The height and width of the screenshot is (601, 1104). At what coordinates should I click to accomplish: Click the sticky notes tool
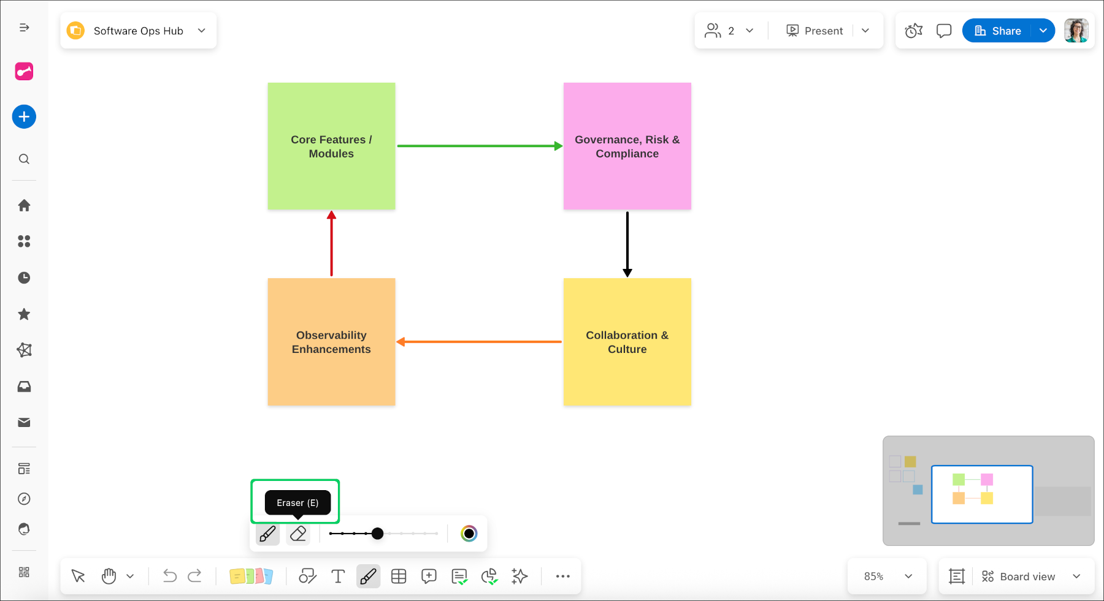click(x=251, y=576)
